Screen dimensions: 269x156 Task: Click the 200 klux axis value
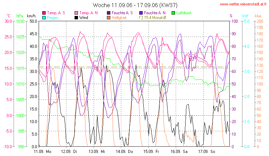tap(260, 21)
